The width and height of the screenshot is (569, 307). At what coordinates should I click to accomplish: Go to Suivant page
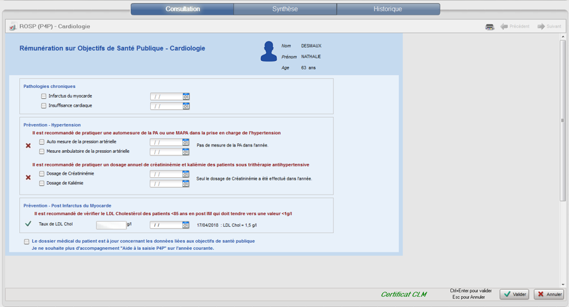click(x=550, y=27)
